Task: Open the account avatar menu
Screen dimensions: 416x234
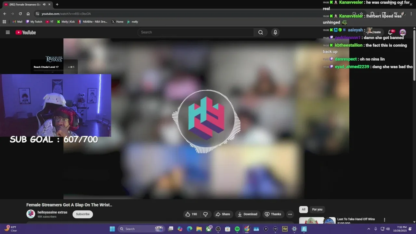Action: click(x=403, y=32)
